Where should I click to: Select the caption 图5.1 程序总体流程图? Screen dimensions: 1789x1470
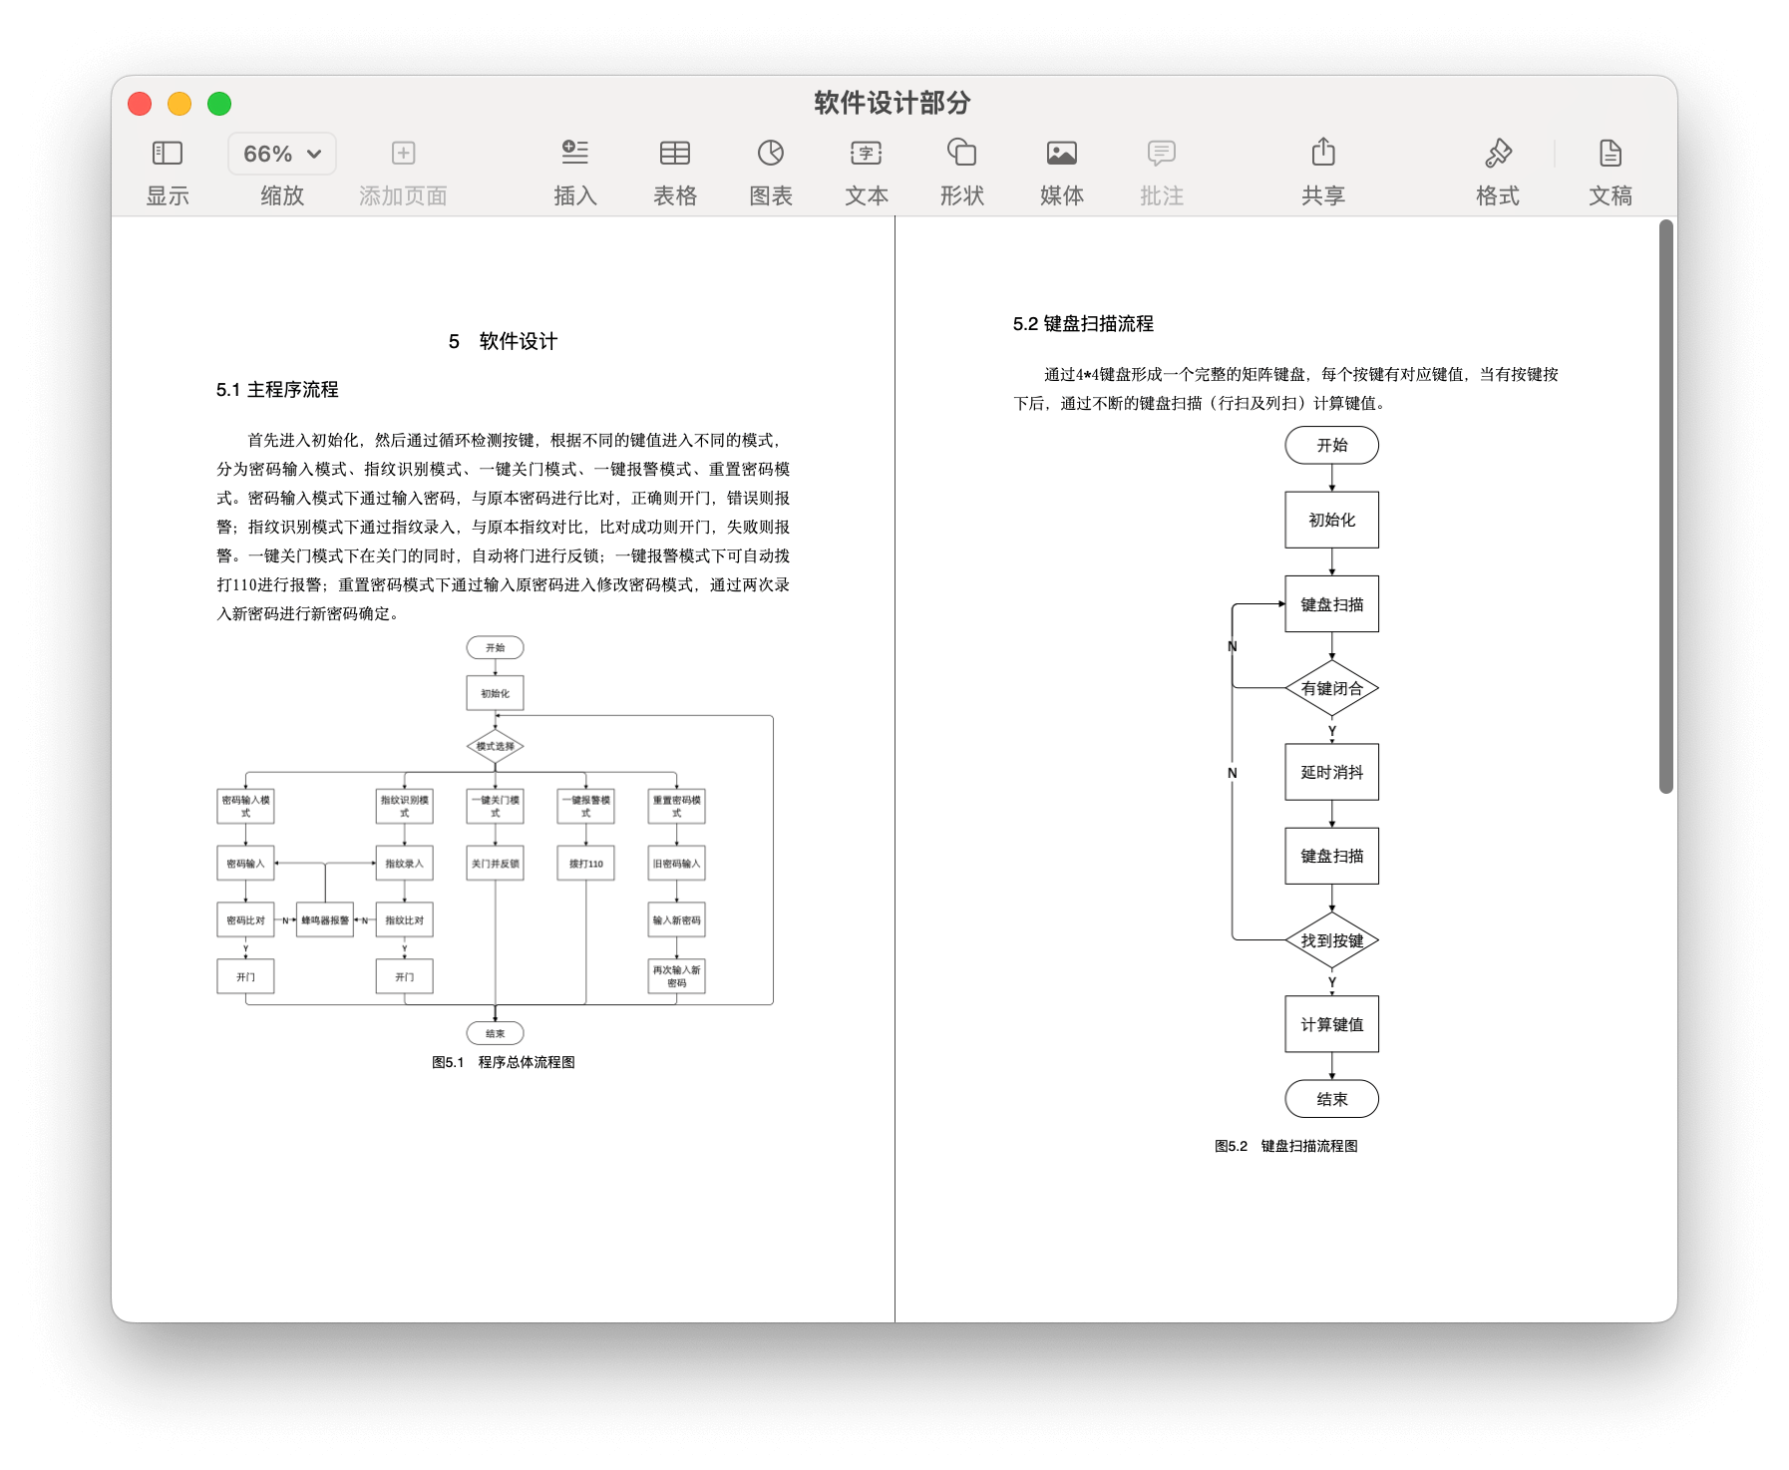pyautogui.click(x=504, y=1062)
